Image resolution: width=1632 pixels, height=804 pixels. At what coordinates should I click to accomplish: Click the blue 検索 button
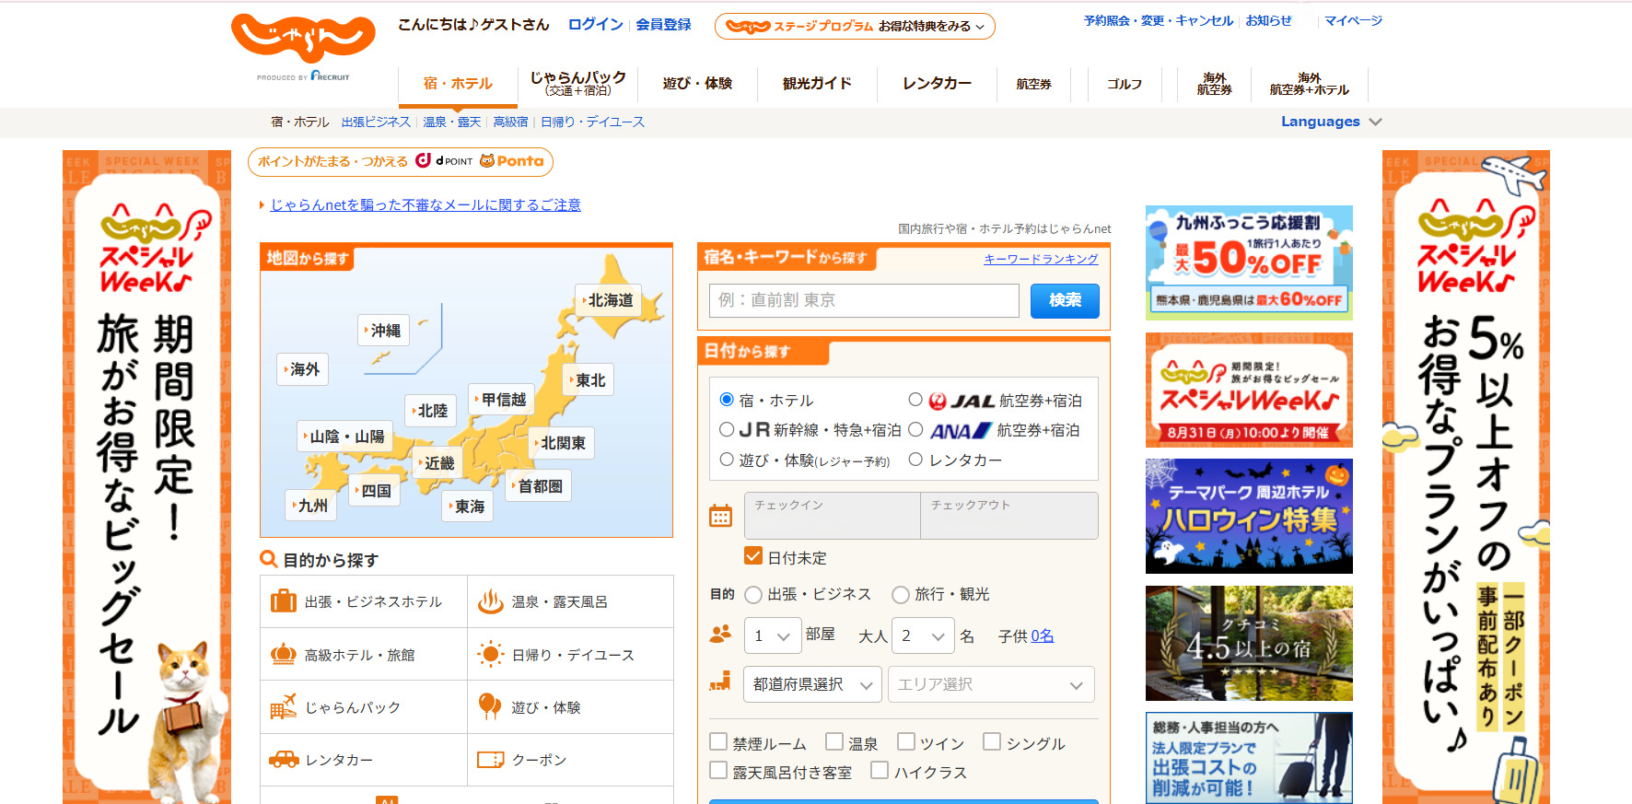[x=1065, y=300]
